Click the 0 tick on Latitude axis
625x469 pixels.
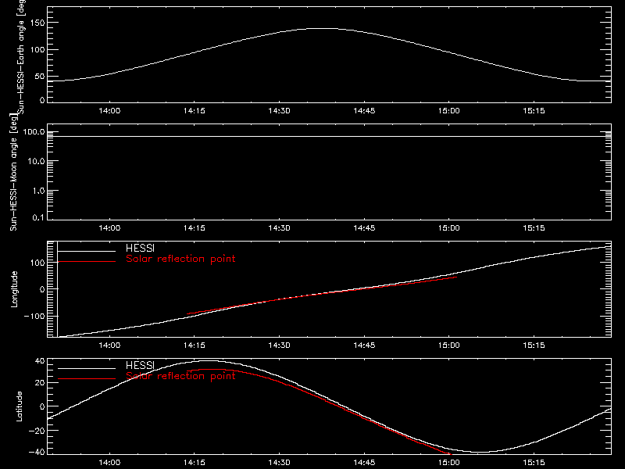(x=42, y=406)
